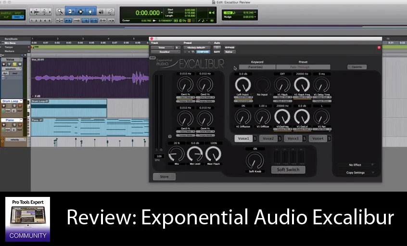Click the Voice track read automation button
Viewport: 407px width, 246px height.
coord(15,73)
